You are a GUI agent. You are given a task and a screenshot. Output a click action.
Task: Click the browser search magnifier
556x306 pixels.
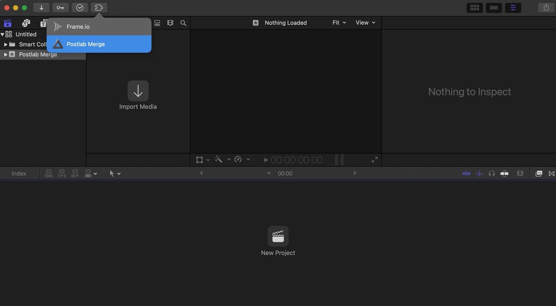(x=183, y=23)
